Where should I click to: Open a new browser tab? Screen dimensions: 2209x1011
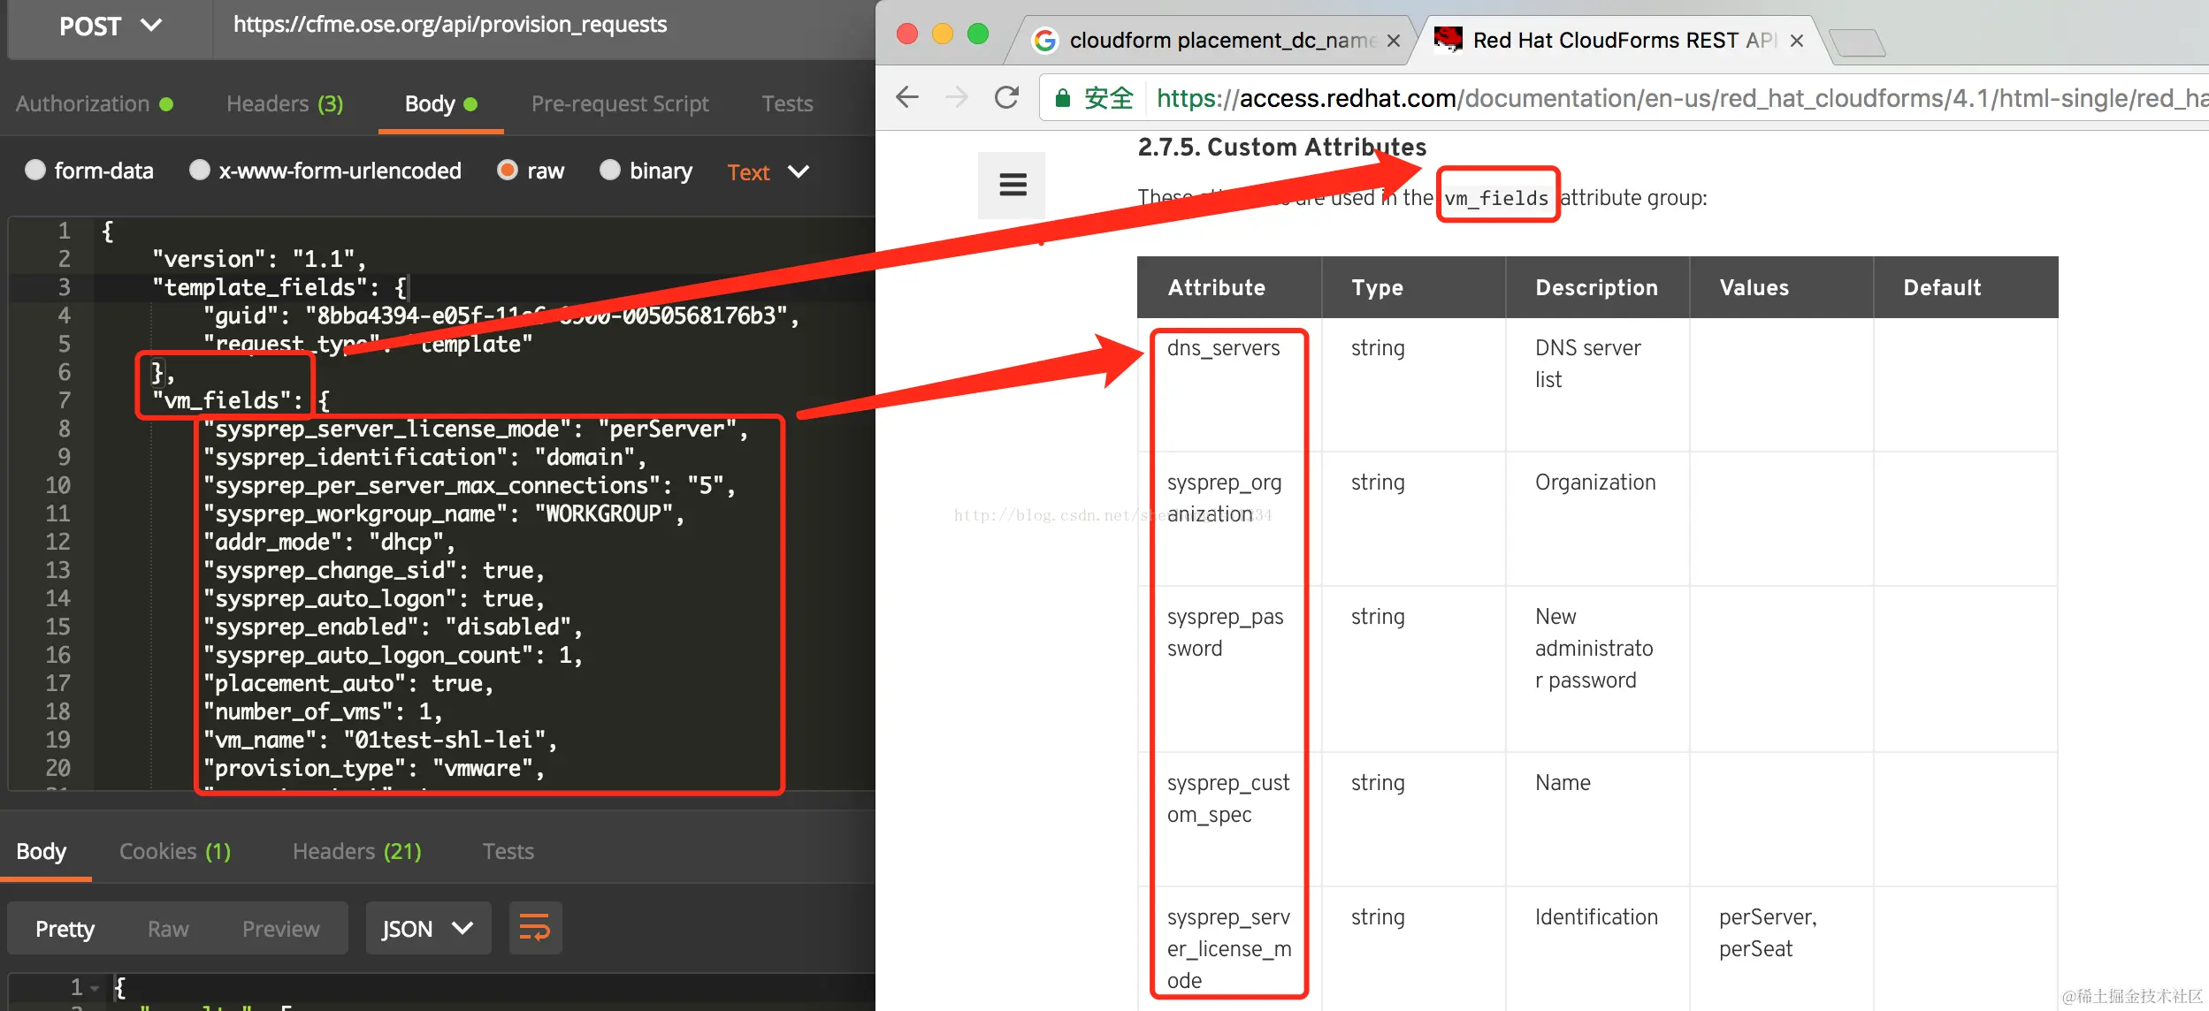(1857, 42)
